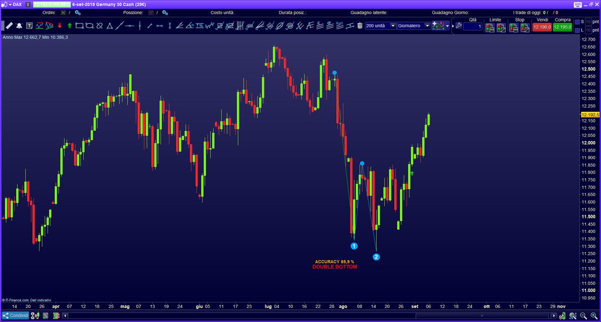Viewport: 601px width, 322px height.
Task: Click the current price 12.192,5 tag
Action: coord(590,114)
